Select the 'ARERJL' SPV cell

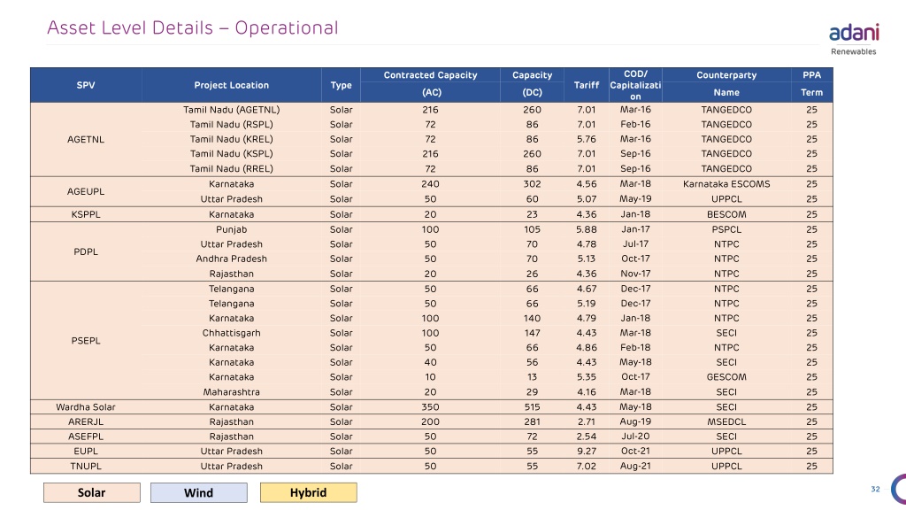click(x=86, y=422)
